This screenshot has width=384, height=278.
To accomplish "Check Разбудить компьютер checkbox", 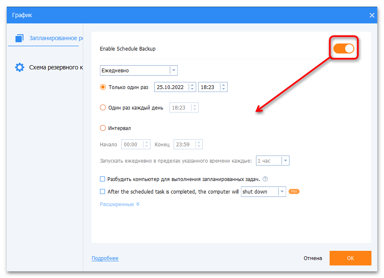I will coord(102,179).
